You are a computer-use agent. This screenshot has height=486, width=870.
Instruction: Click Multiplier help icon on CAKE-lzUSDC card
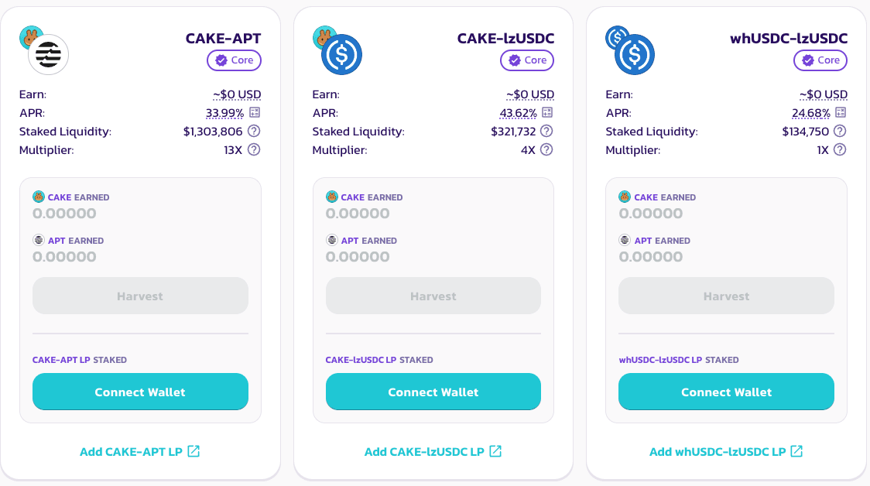coord(547,150)
